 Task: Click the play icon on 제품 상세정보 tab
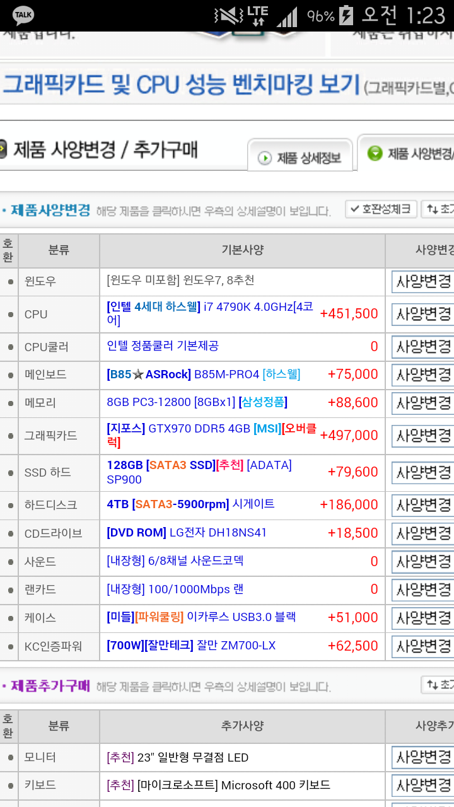click(x=265, y=158)
